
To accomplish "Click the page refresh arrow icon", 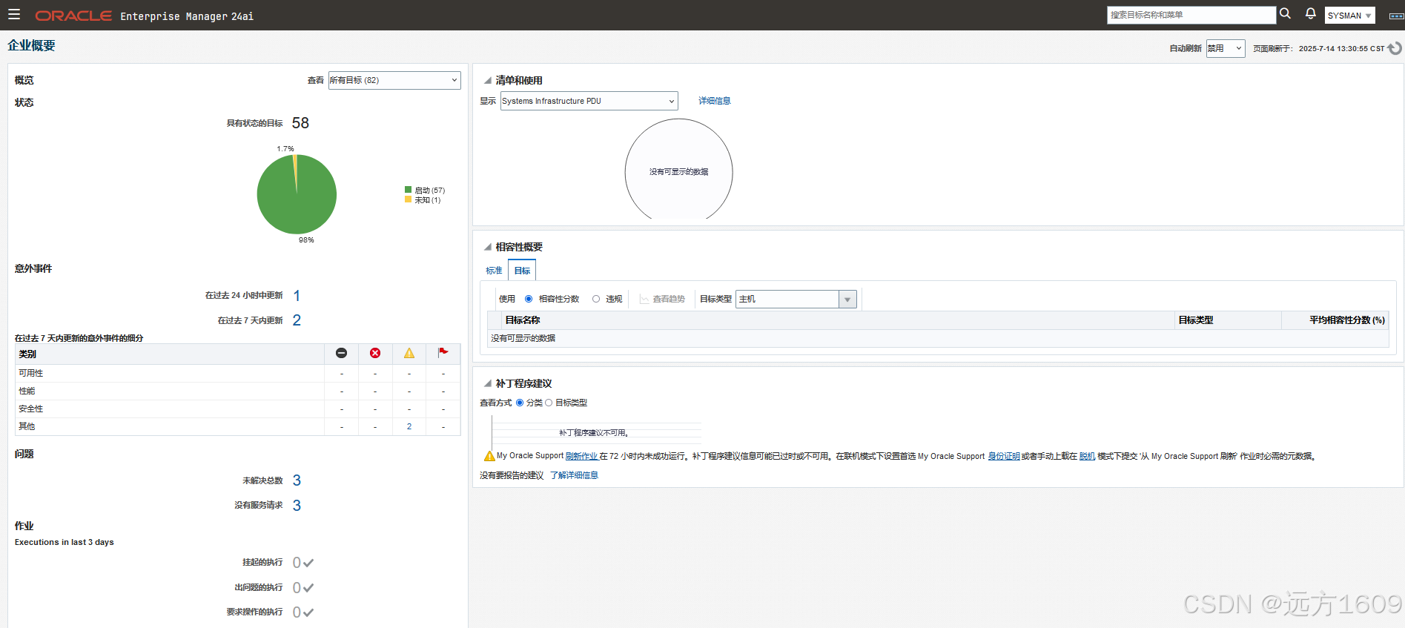I will point(1395,48).
